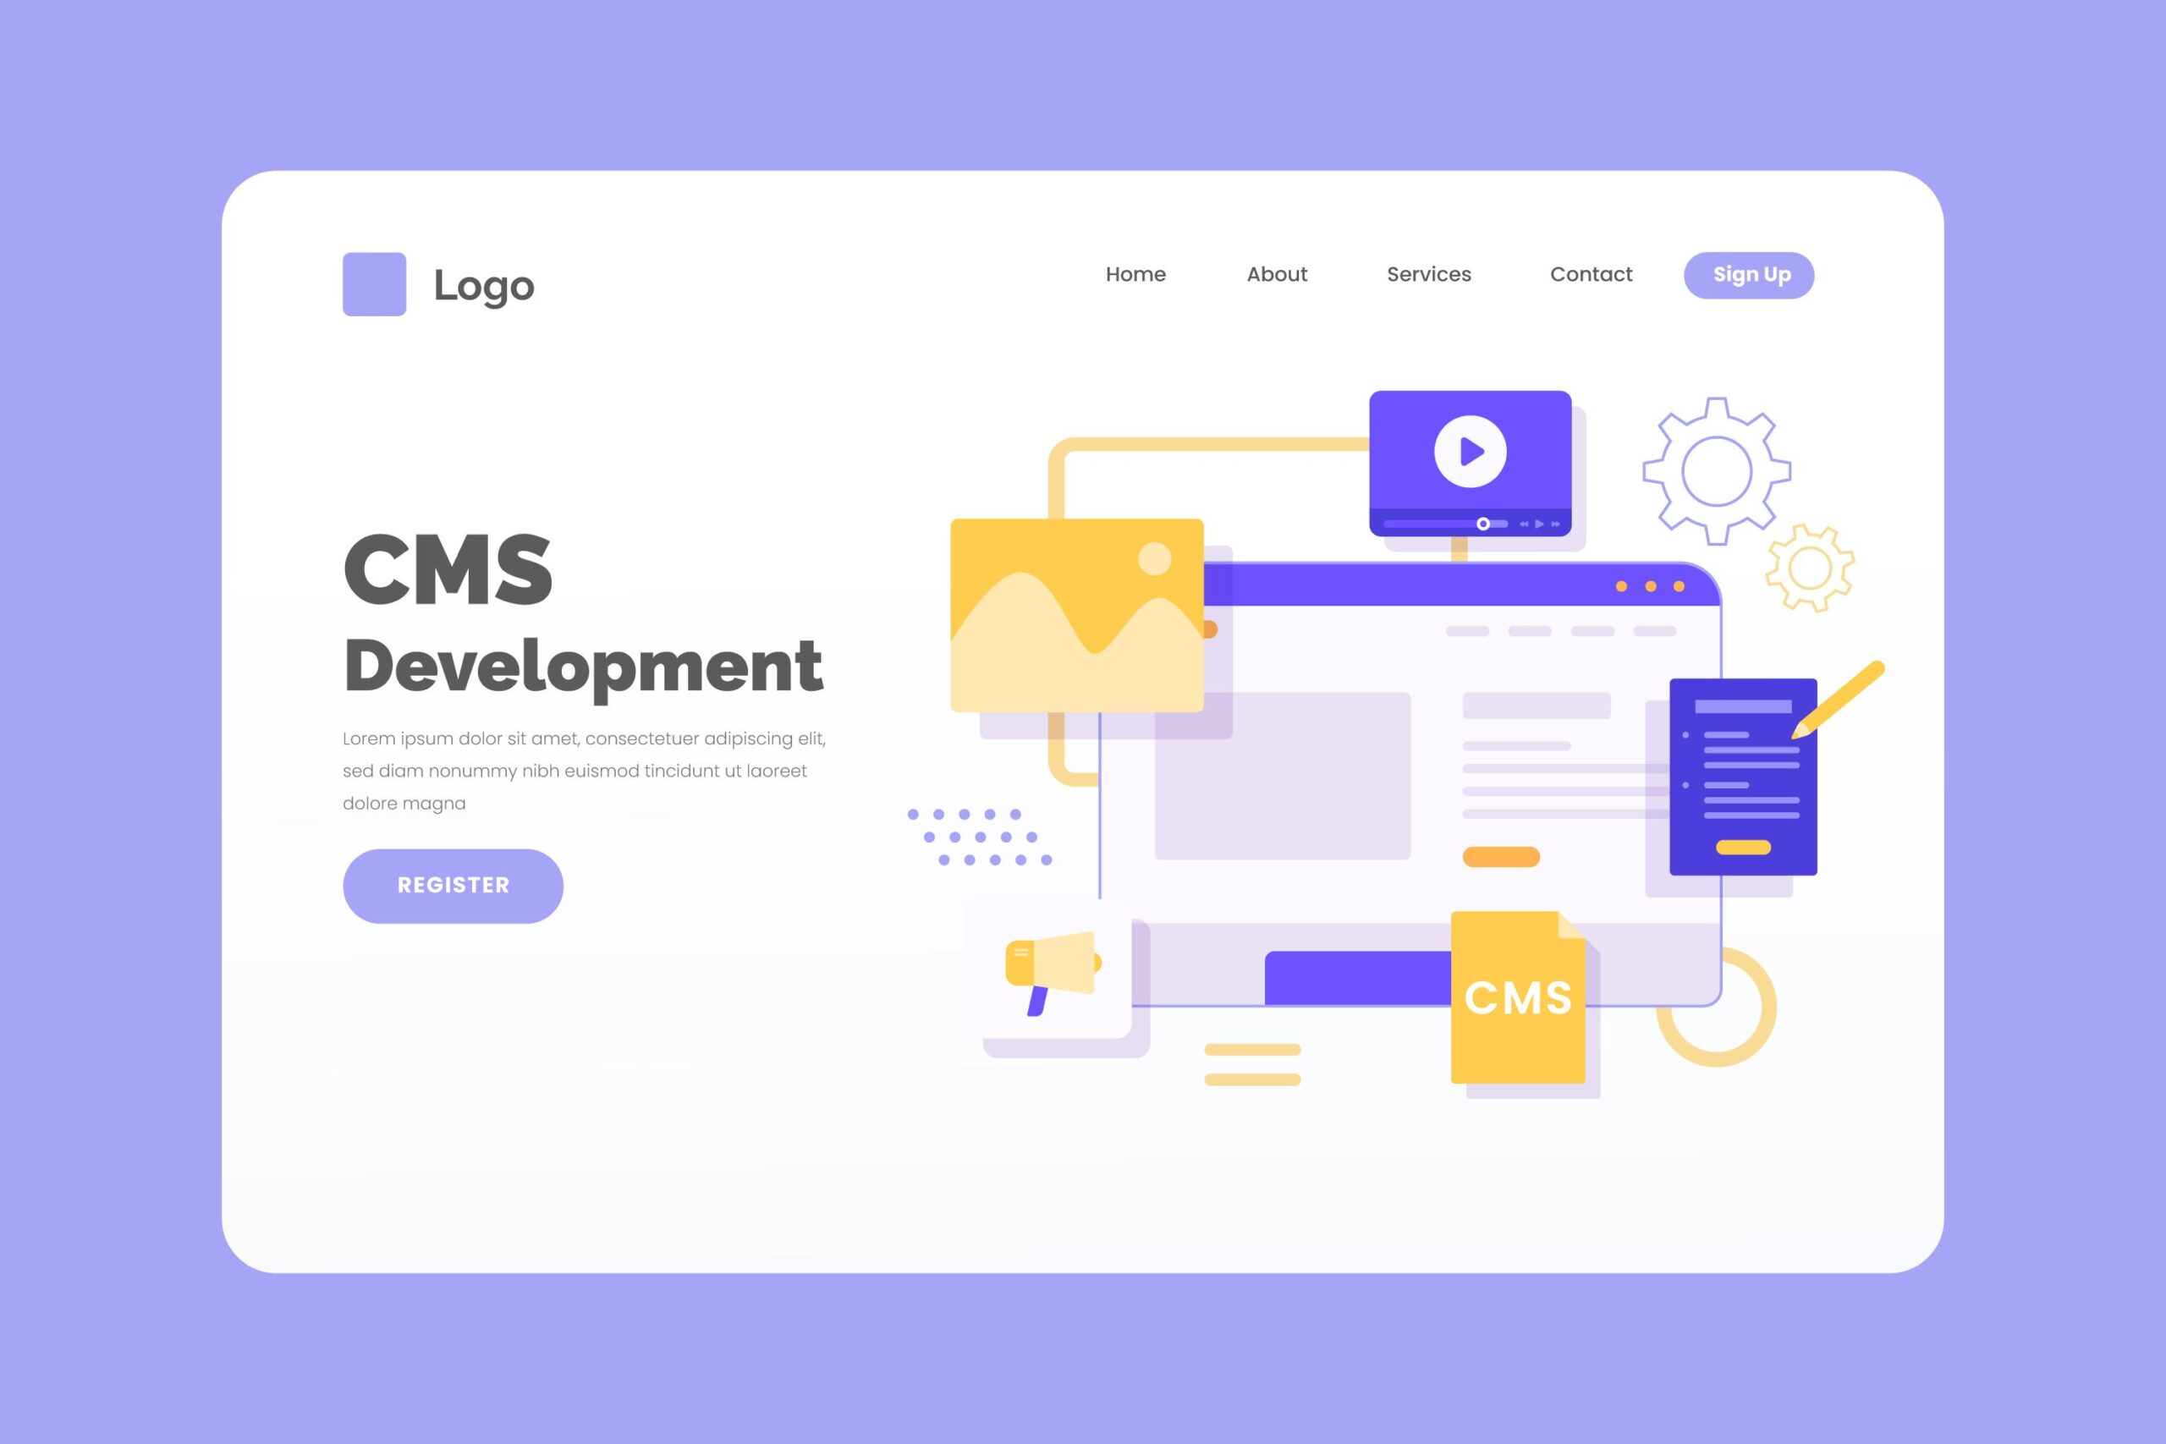Select the Services navigation menu item

coord(1428,274)
